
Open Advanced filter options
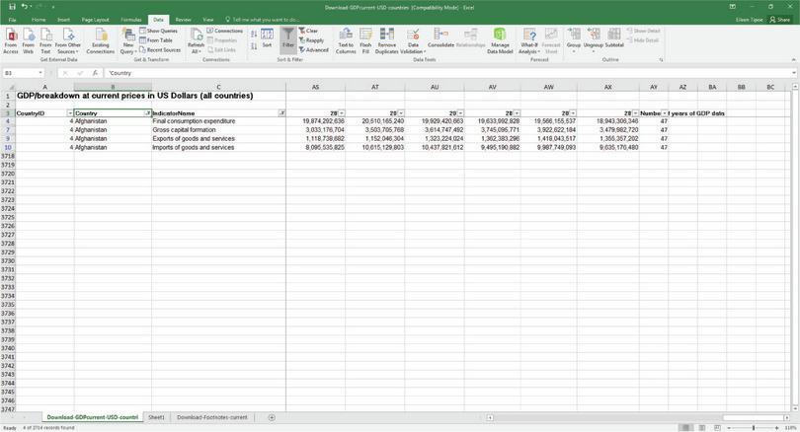click(x=314, y=50)
